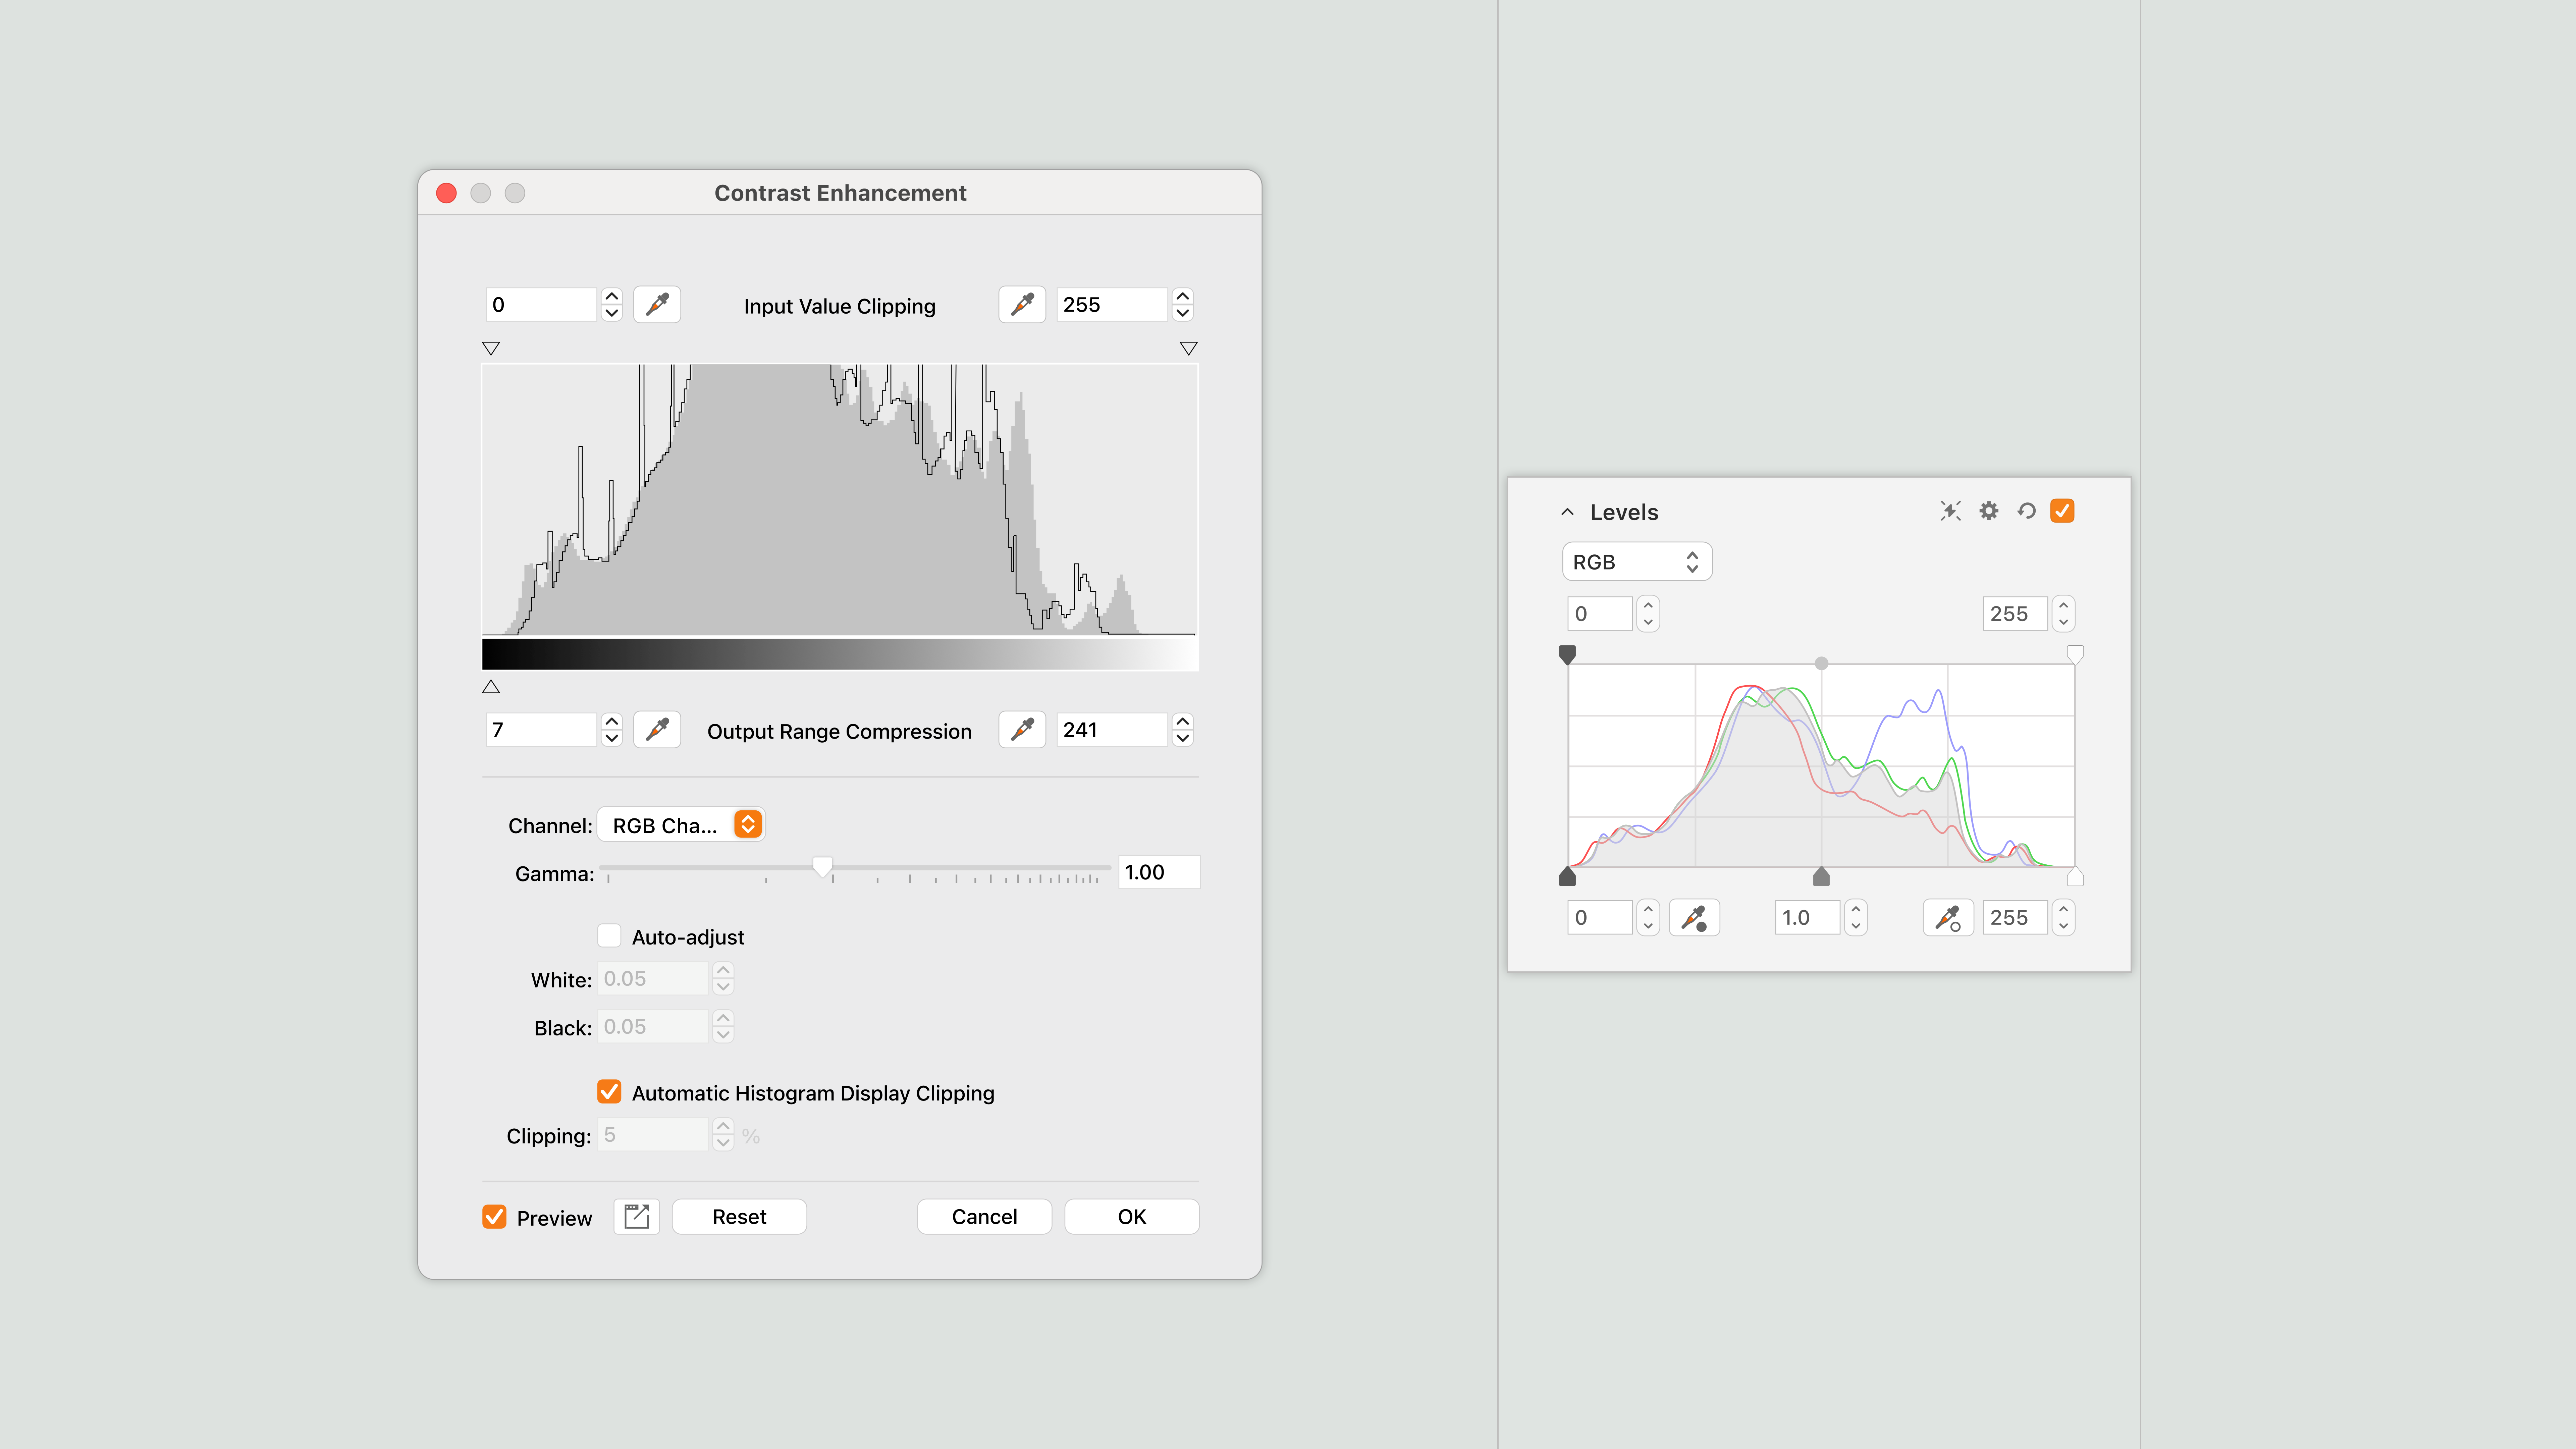Click the Cancel button
This screenshot has width=2576, height=1449.
pos(984,1217)
